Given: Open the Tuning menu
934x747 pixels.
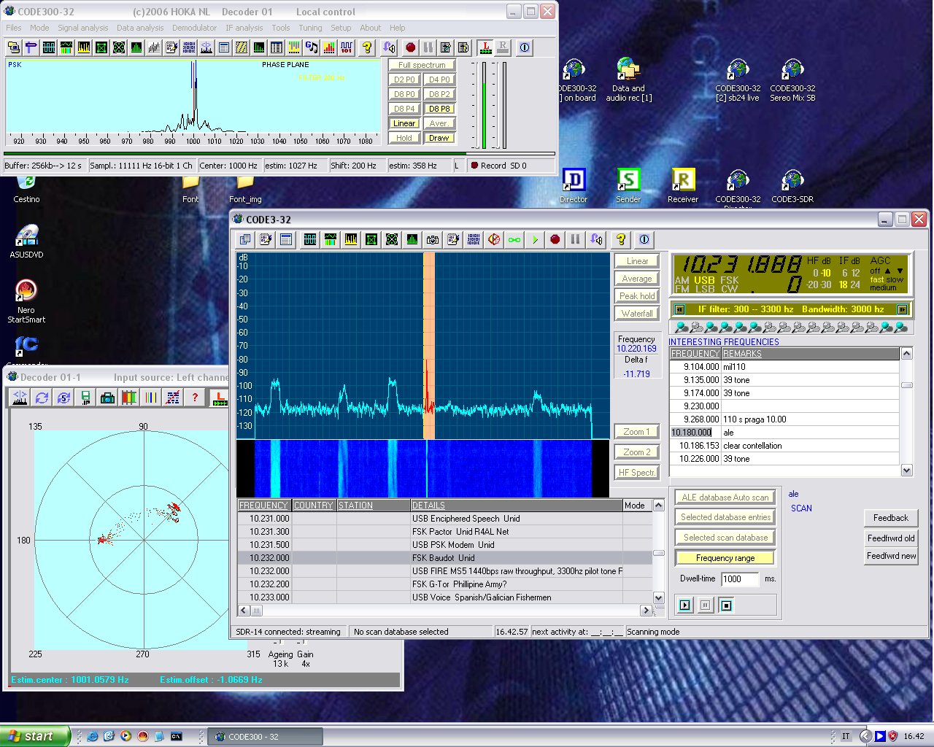Looking at the screenshot, I should (x=310, y=28).
